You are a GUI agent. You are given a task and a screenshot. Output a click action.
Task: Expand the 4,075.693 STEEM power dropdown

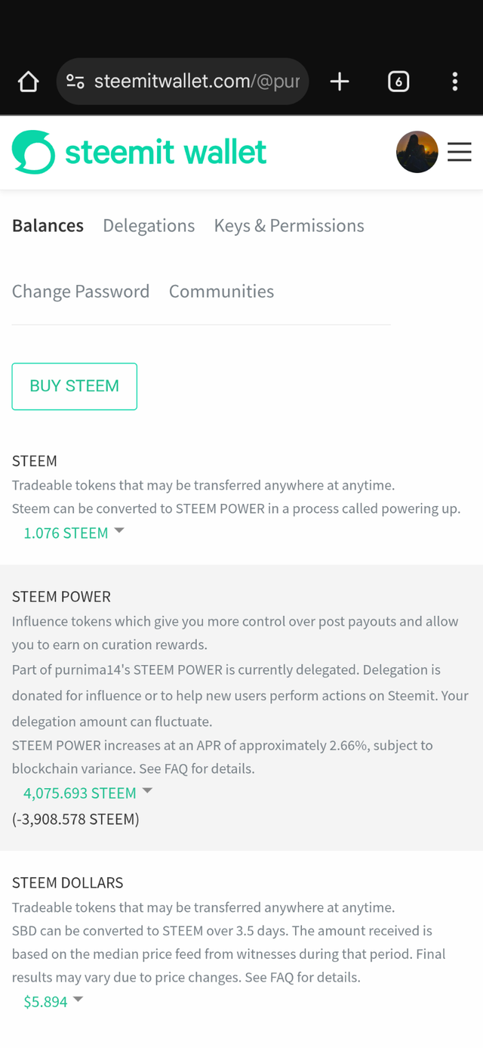[88, 793]
